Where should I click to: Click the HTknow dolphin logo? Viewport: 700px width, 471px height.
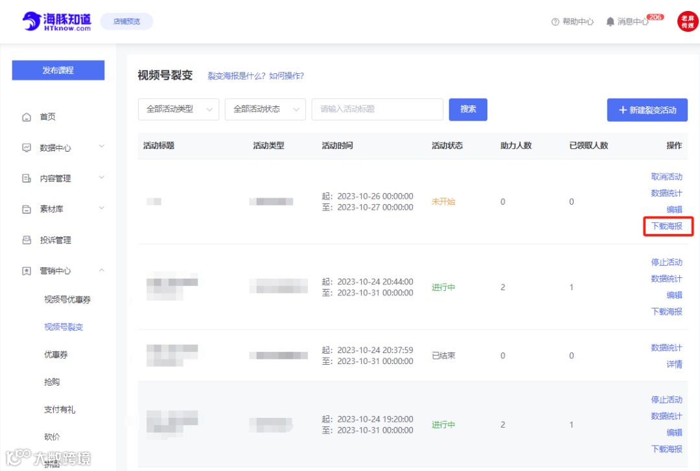[x=56, y=21]
